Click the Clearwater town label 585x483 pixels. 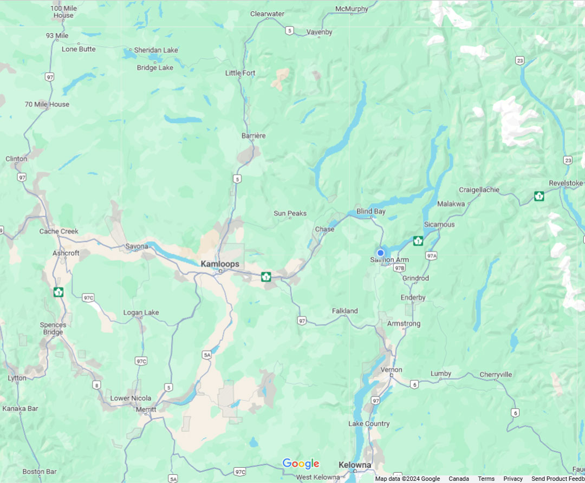click(x=267, y=14)
